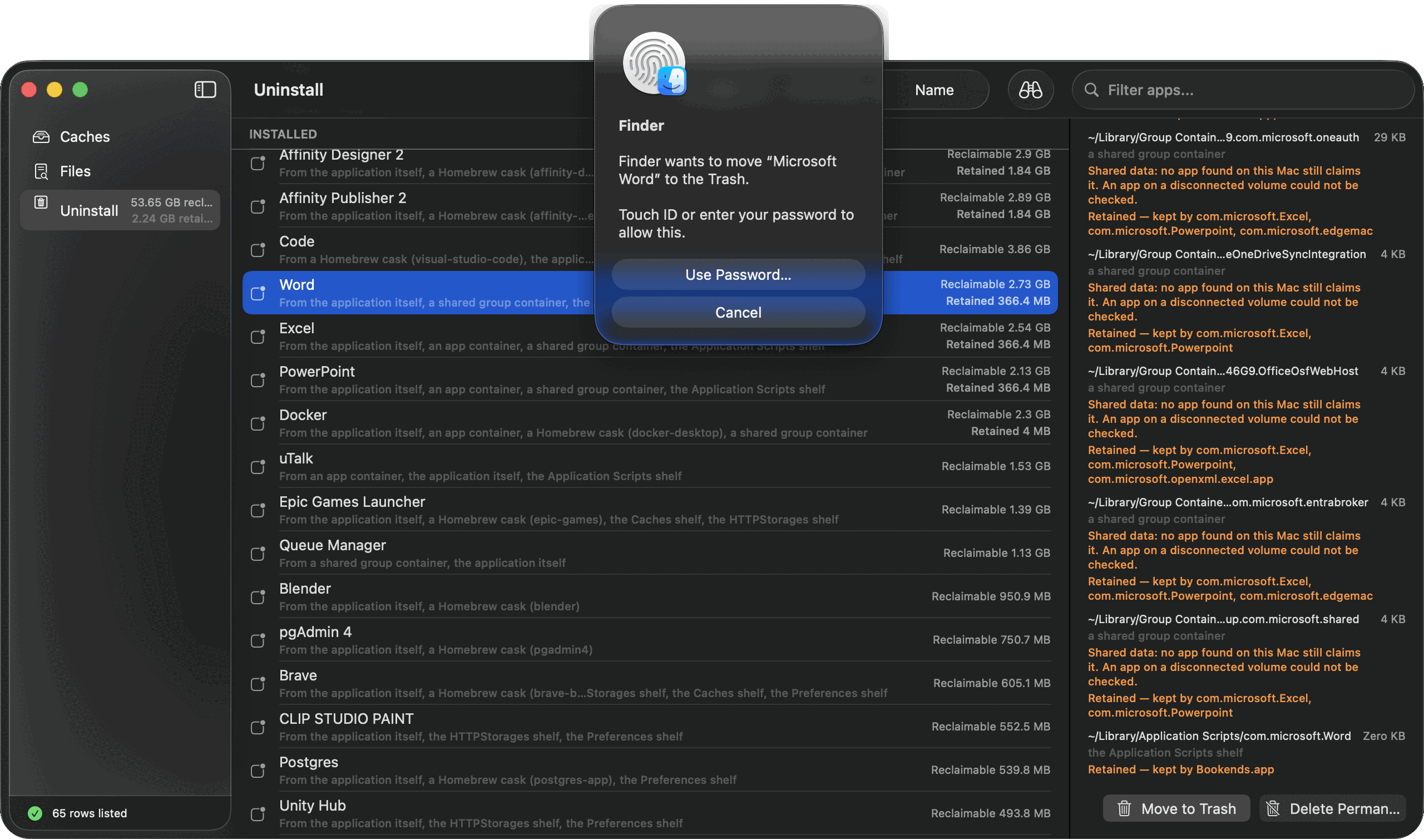Image resolution: width=1424 pixels, height=839 pixels.
Task: Select the CLIP STUDIO PAINT row name
Action: pyautogui.click(x=347, y=719)
